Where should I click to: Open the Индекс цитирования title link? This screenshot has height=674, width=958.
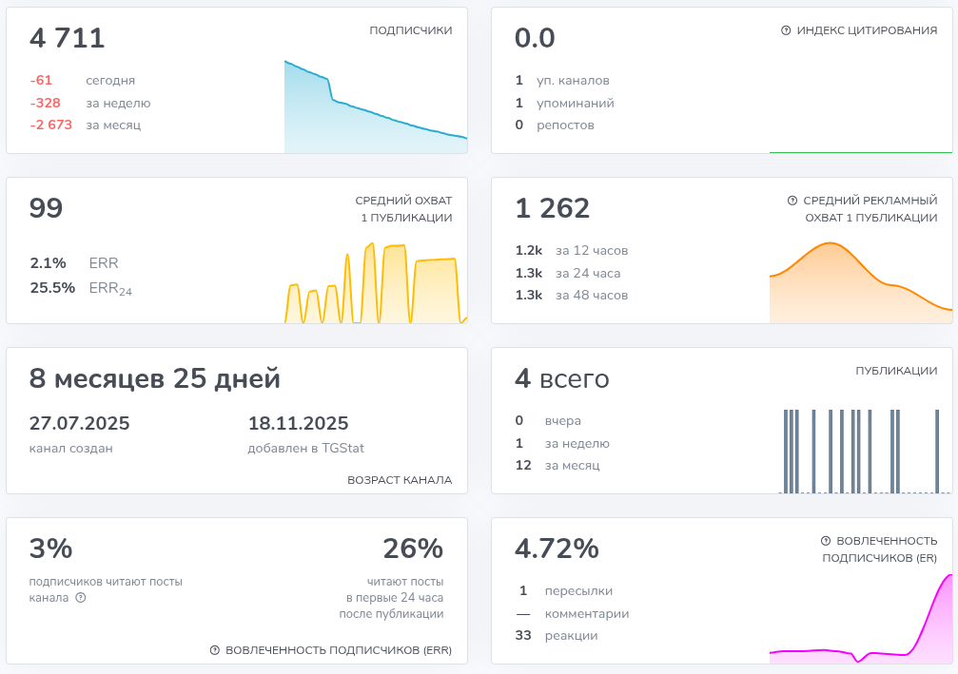coord(867,30)
